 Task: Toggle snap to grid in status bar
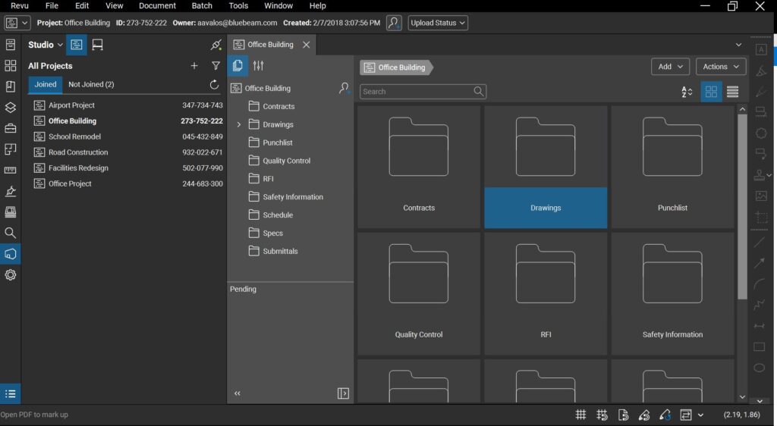point(602,415)
